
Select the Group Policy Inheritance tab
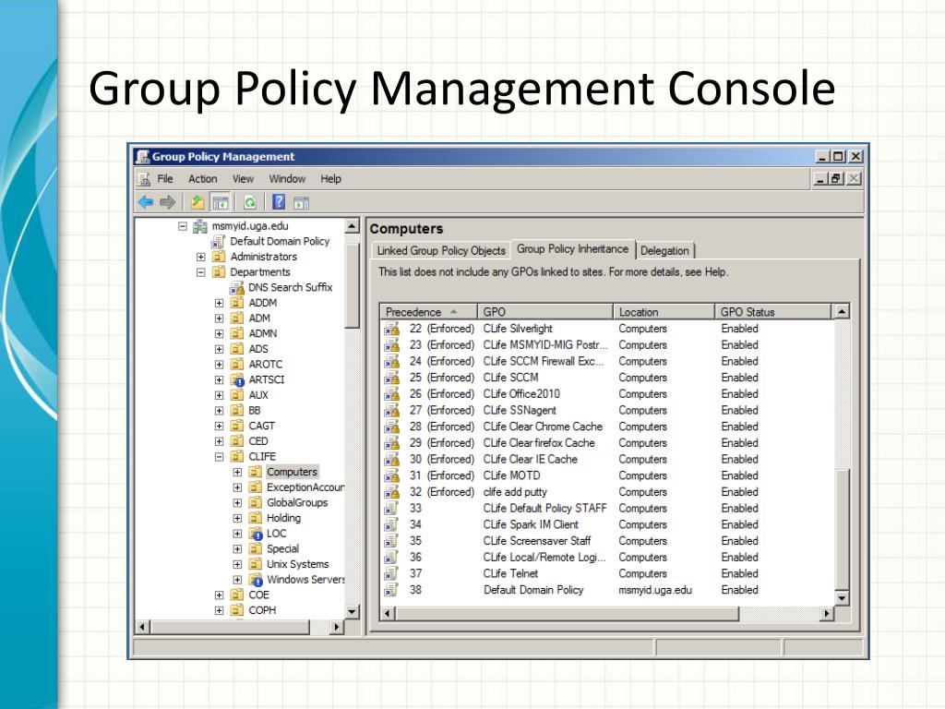click(x=572, y=249)
